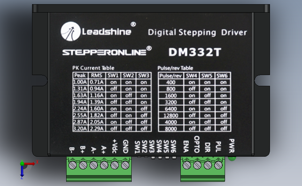Click the "Pulse/rev" column header cell
This screenshot has width=302, height=186.
coord(171,76)
